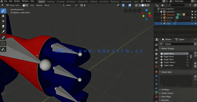Viewport: 197px width, 102px height.
Task: Open the Weights menu in viewport header
Action: pos(39,5)
